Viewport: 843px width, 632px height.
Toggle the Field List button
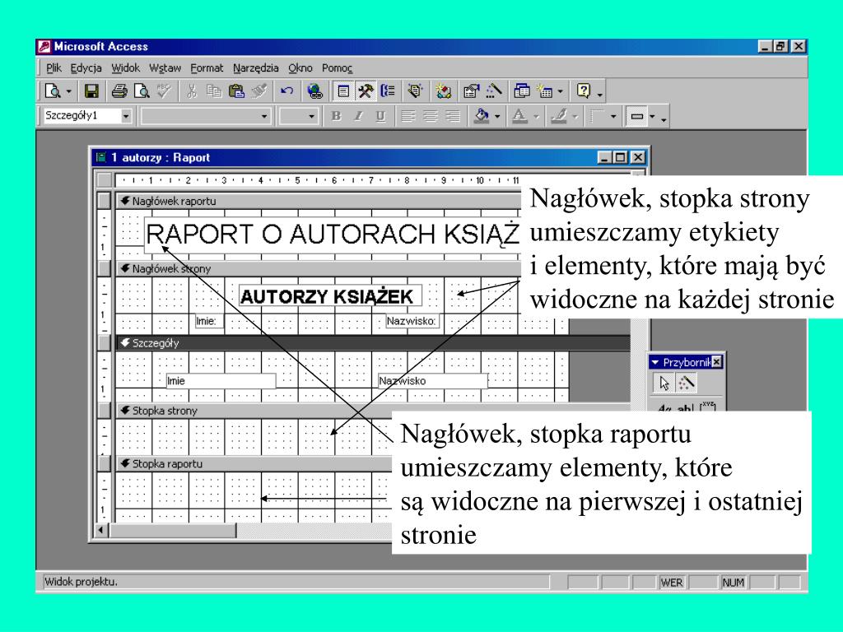pos(343,91)
